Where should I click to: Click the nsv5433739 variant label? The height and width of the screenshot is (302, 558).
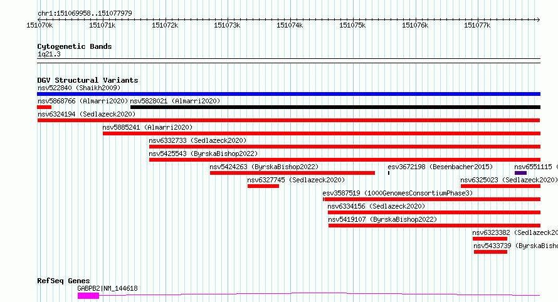(x=515, y=246)
